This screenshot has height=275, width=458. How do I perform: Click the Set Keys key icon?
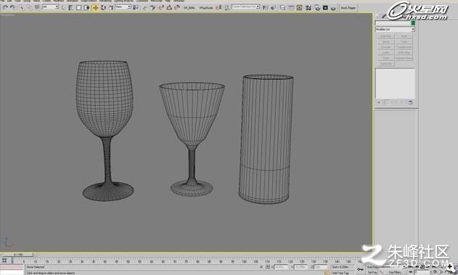(x=360, y=269)
